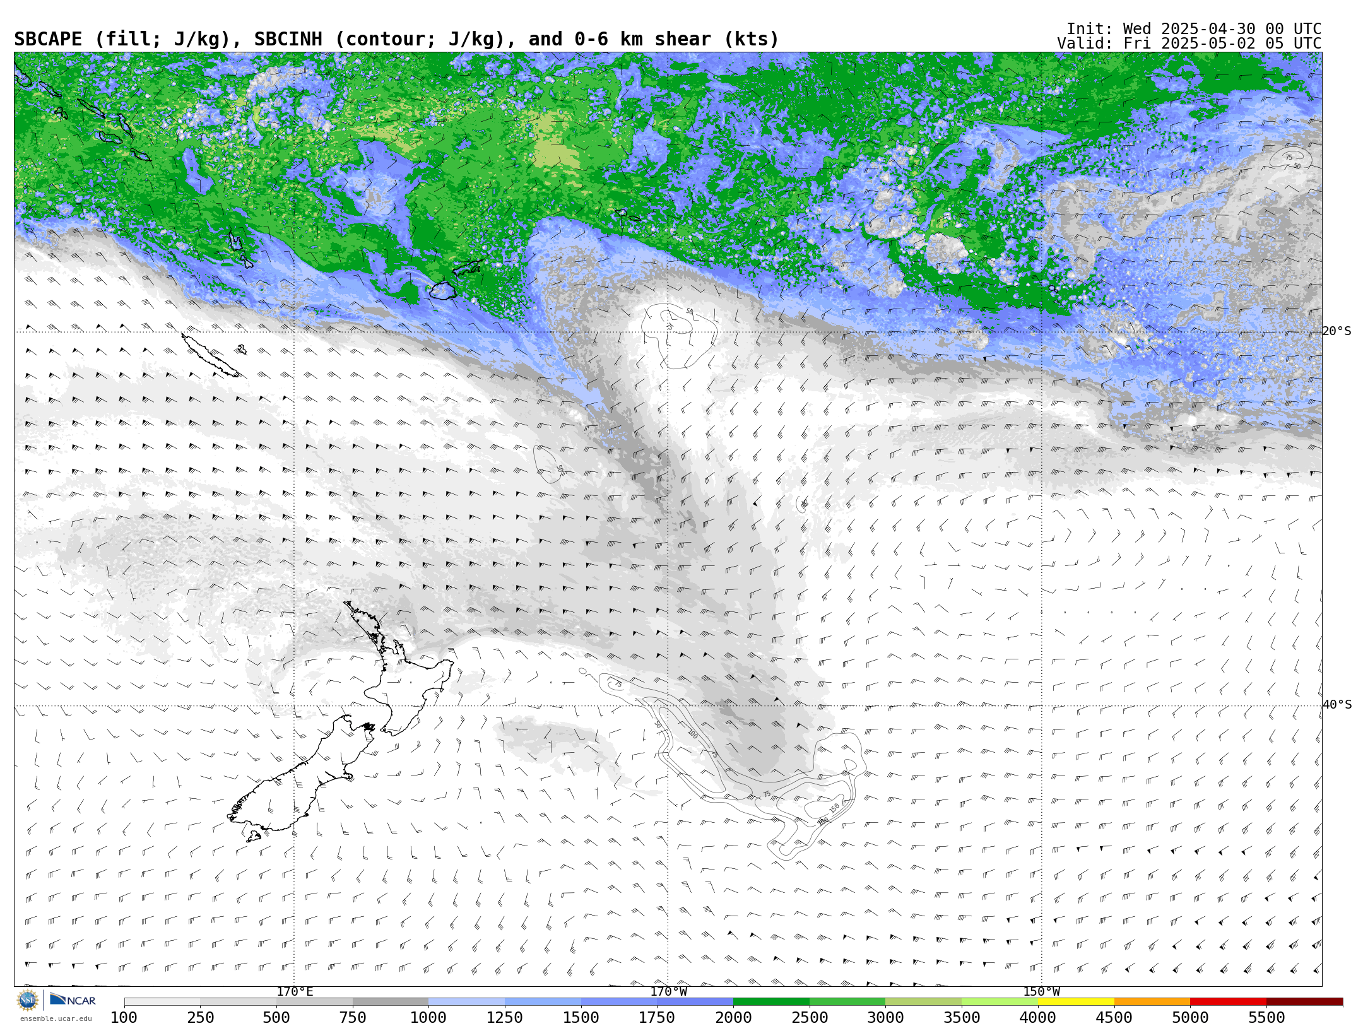
Task: Click the New Zealand North Island outline
Action: [x=399, y=668]
